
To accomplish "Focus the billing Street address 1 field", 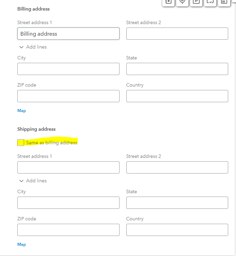I will click(69, 34).
